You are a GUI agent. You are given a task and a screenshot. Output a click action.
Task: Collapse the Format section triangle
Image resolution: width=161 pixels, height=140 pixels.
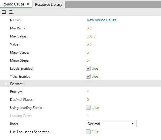click(6, 84)
